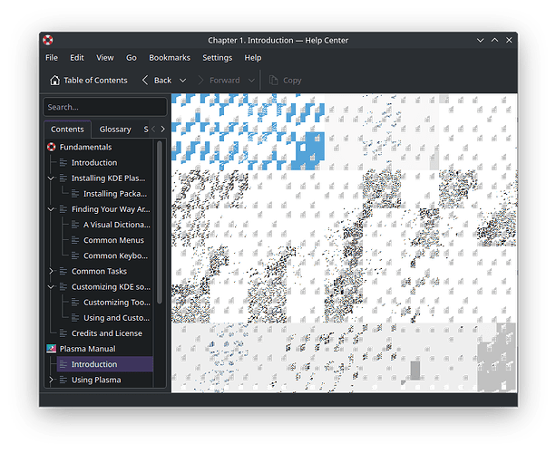Click document icon beside Customizing Too...
Viewport: 556px width, 453px height.
[x=75, y=303]
